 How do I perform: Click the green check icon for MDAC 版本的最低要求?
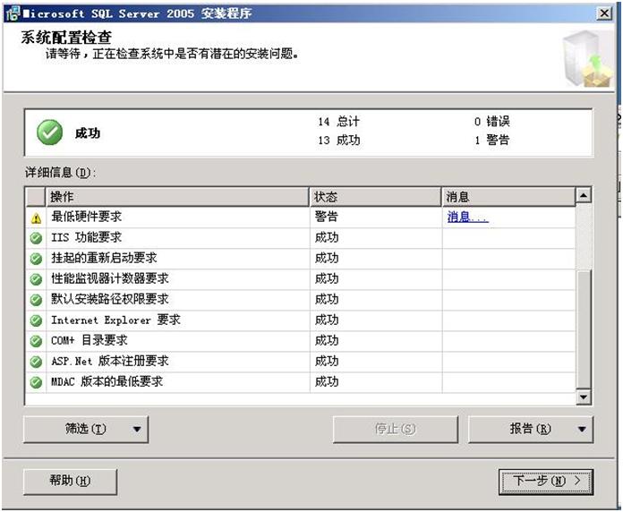point(36,382)
